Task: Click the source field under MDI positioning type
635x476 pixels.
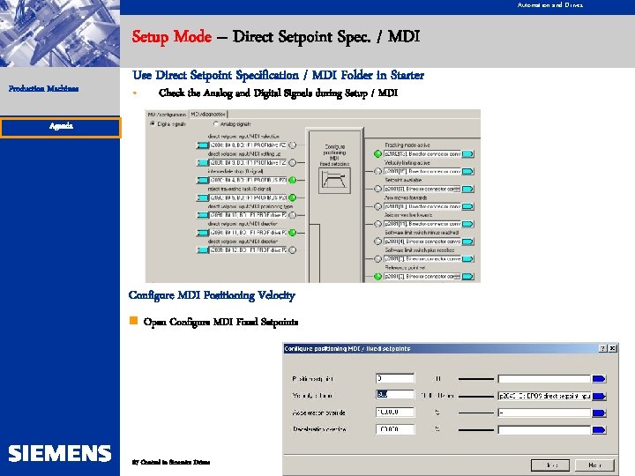Action: (x=248, y=215)
